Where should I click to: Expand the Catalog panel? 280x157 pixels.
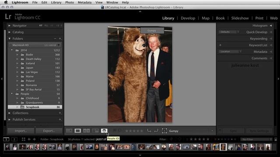tap(9, 32)
